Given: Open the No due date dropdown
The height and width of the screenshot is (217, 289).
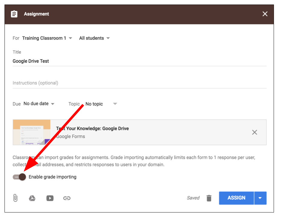Looking at the screenshot, I should click(x=39, y=104).
